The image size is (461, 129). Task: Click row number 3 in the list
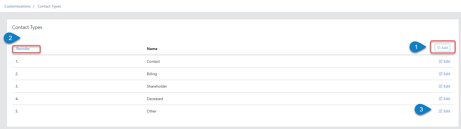pos(17,86)
